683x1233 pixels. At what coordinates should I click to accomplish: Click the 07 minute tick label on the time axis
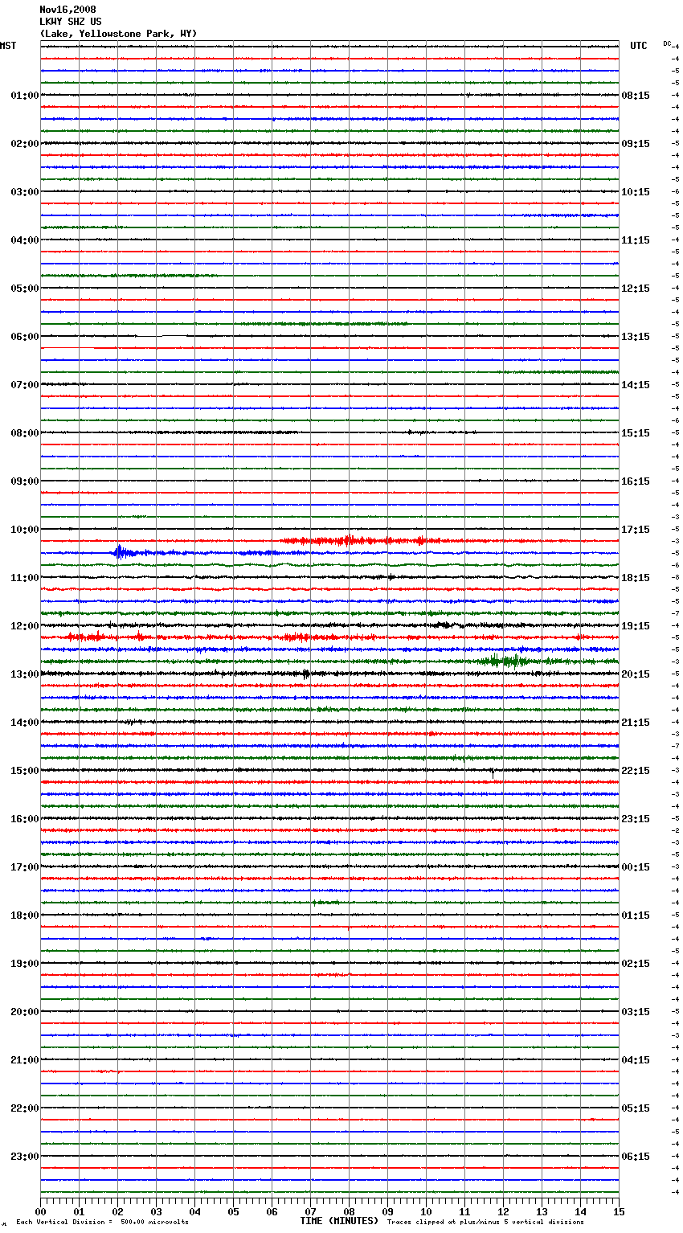(310, 1211)
